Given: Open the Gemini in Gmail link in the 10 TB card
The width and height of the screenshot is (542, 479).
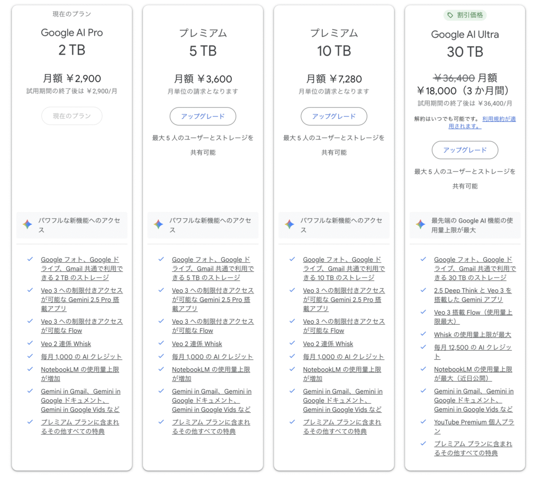Looking at the screenshot, I should point(342,401).
